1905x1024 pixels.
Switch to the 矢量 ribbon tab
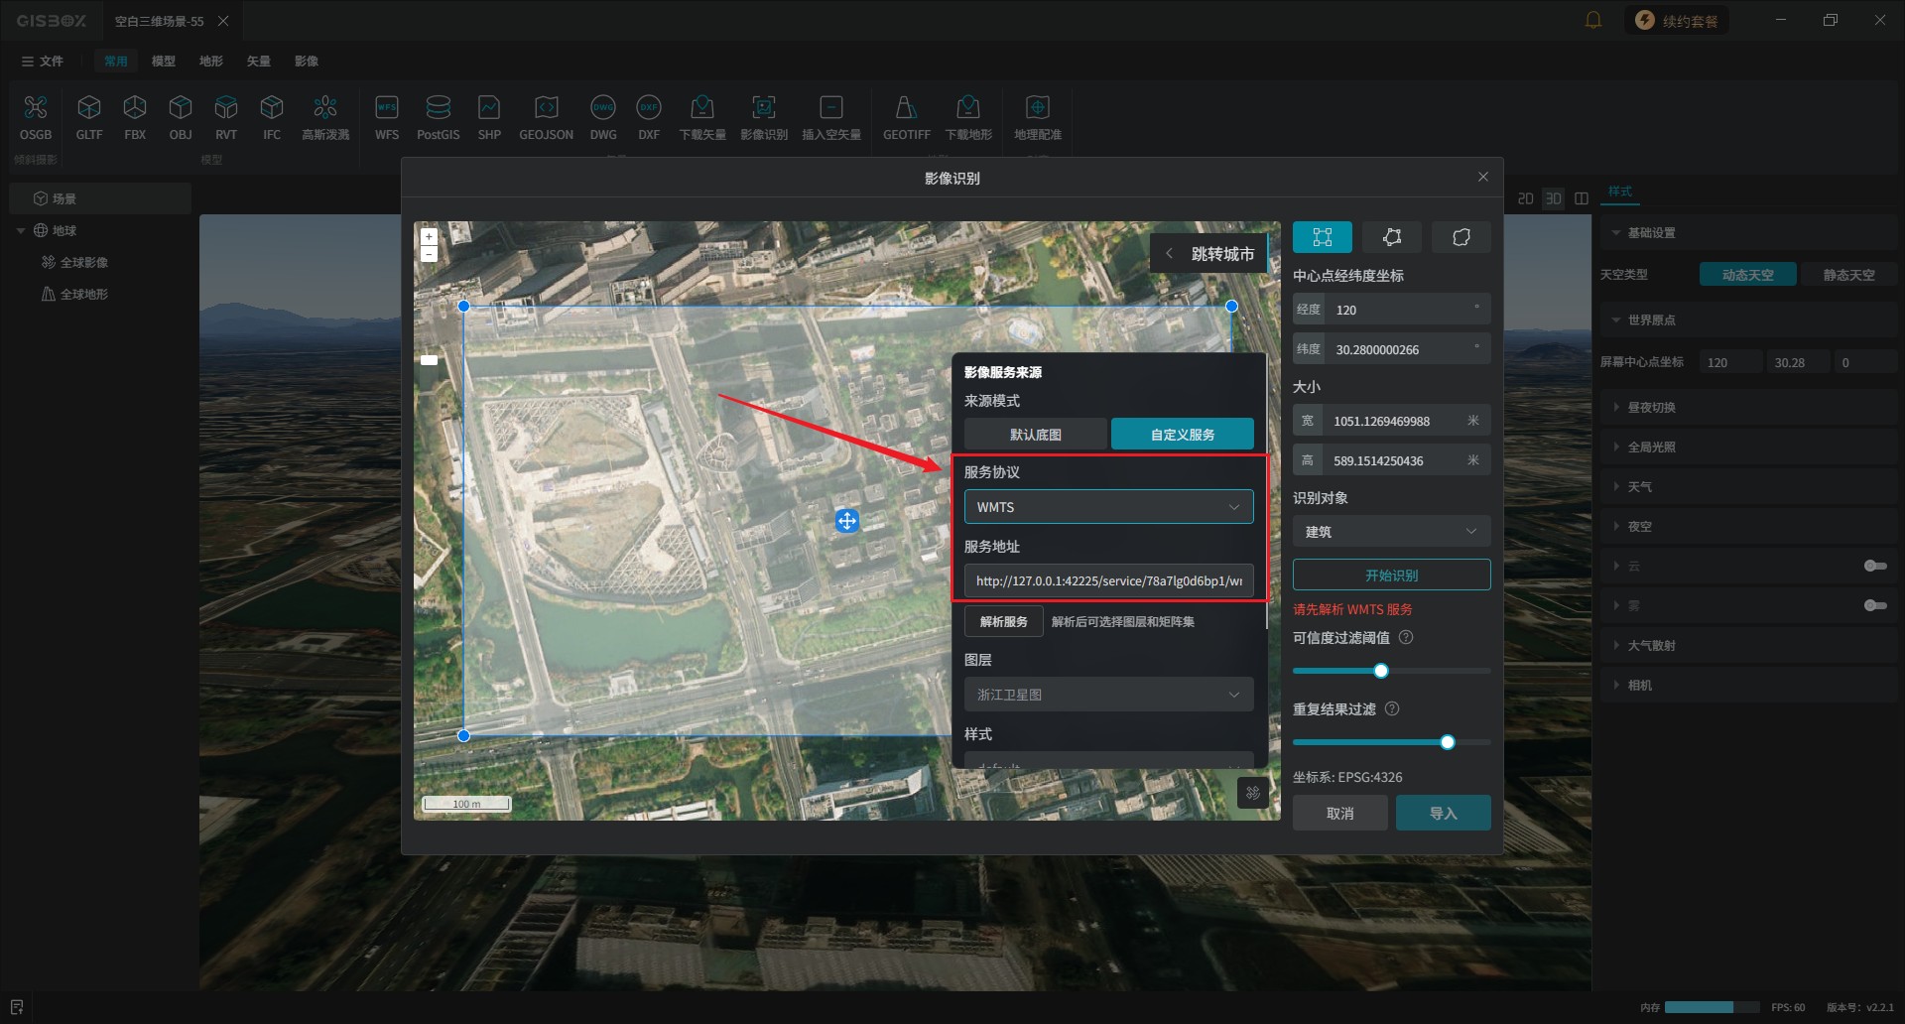pyautogui.click(x=259, y=62)
